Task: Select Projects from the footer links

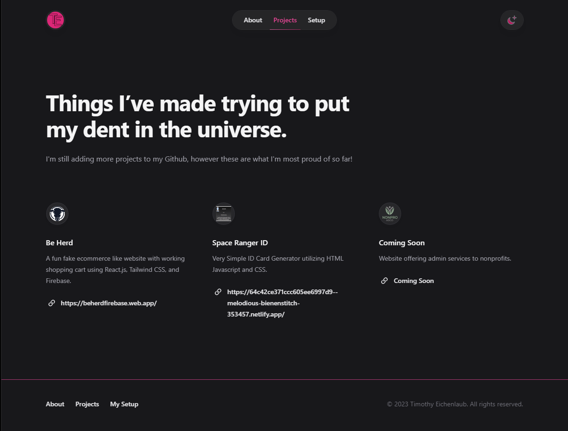Action: click(87, 404)
